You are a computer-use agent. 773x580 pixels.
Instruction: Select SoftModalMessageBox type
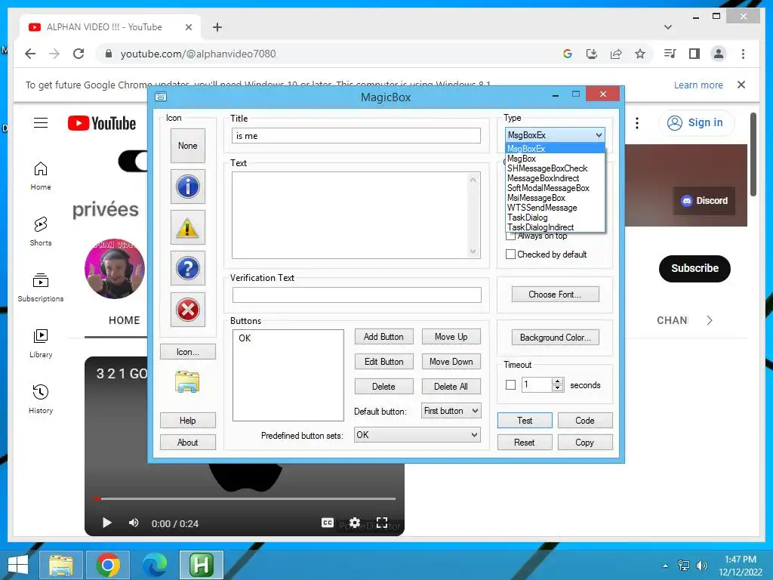(555, 188)
